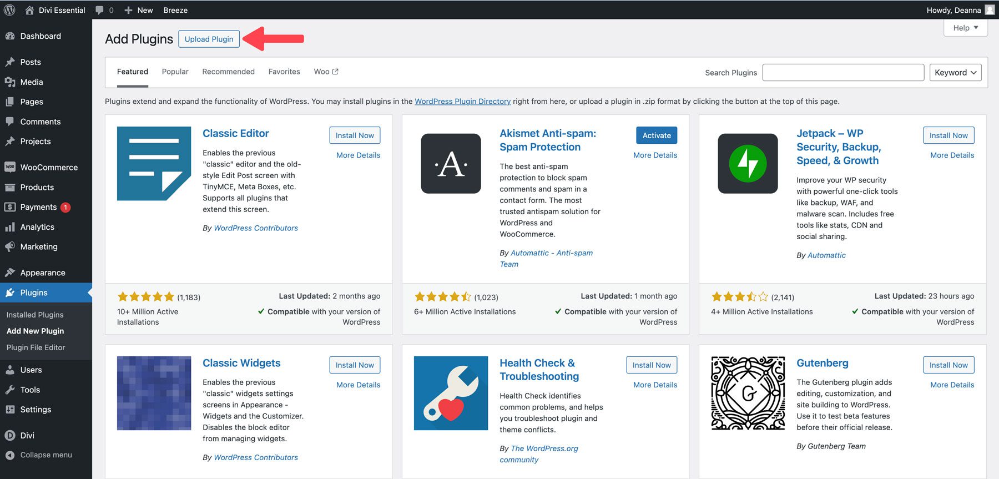The width and height of the screenshot is (999, 479).
Task: Switch to the Featured tab
Action: pos(133,72)
